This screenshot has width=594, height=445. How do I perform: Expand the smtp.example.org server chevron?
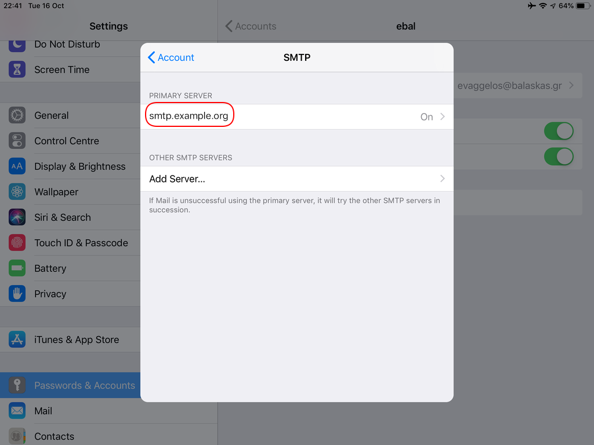click(441, 116)
